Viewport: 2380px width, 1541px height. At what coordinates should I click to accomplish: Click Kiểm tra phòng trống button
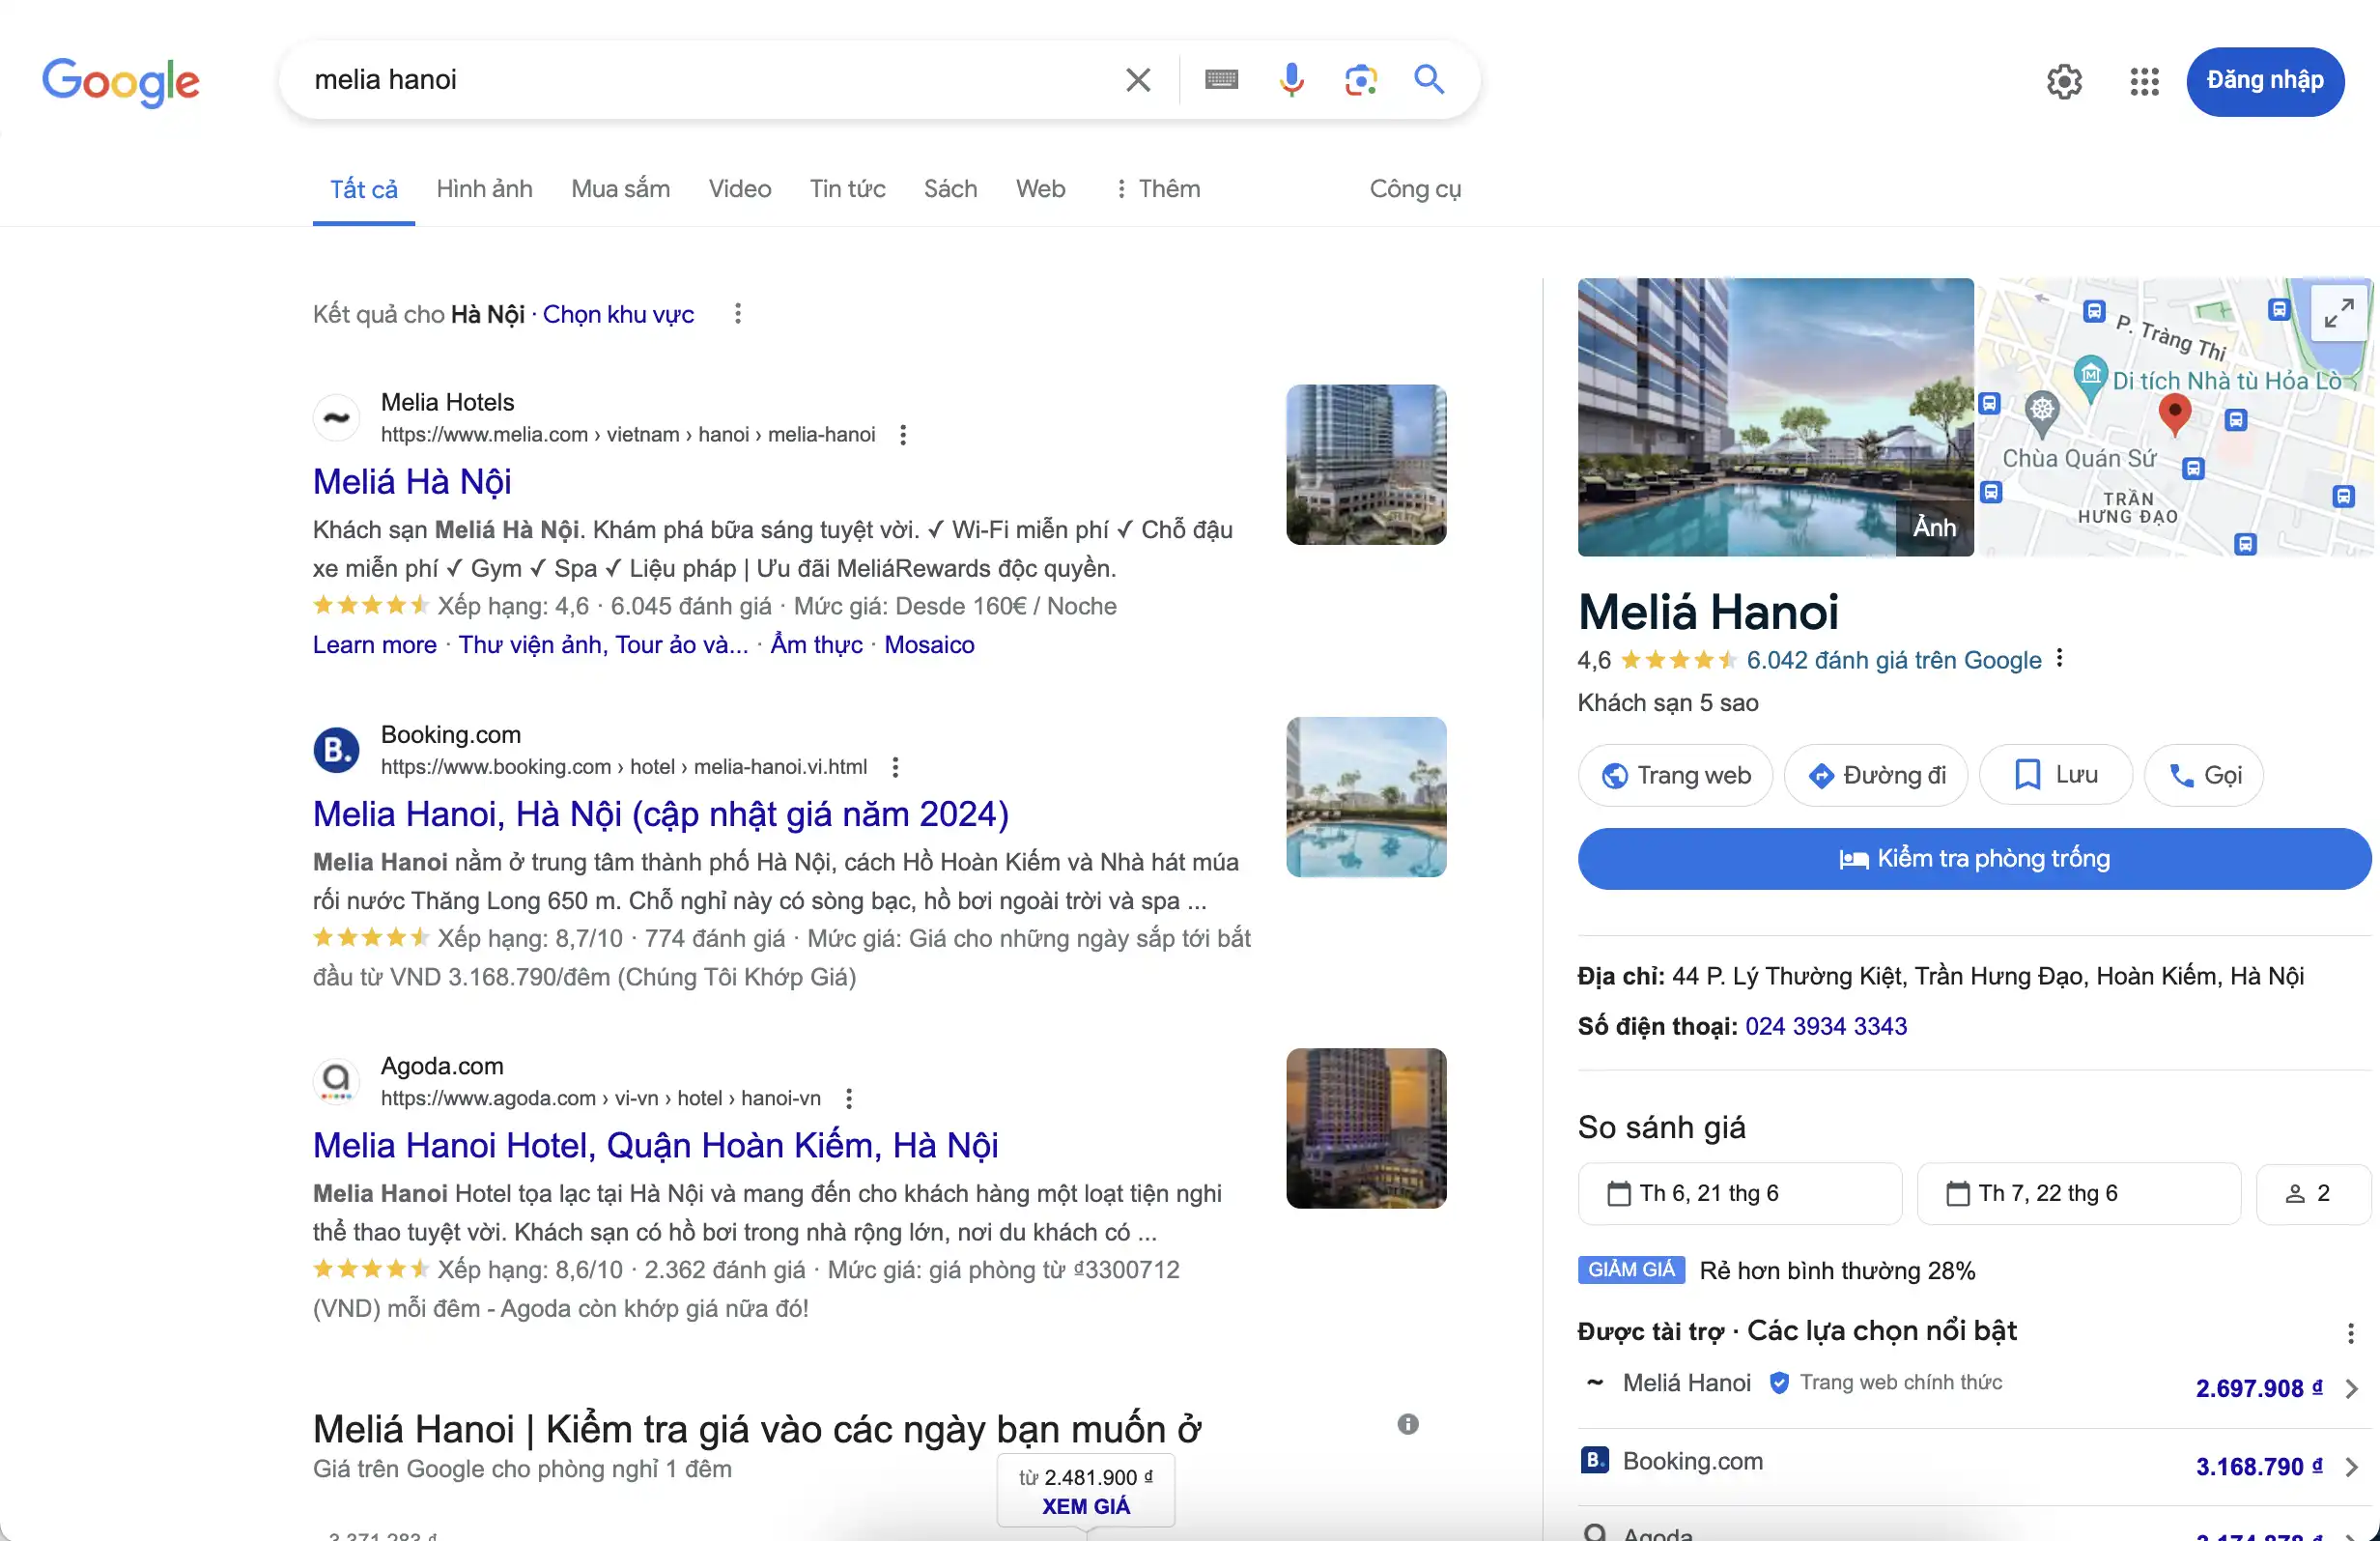(1974, 859)
